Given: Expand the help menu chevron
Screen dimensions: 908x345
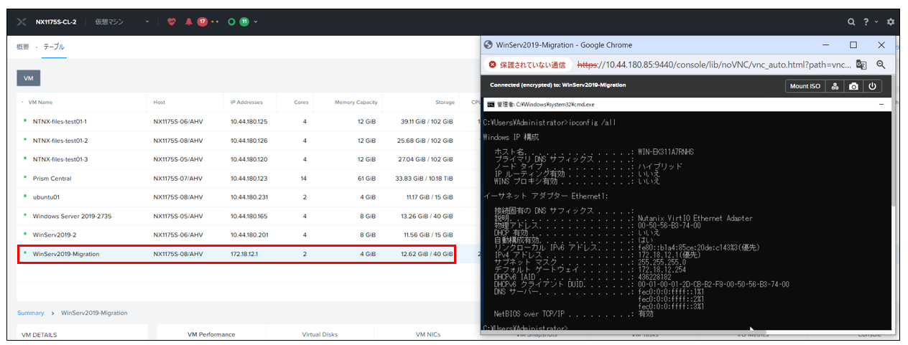Looking at the screenshot, I should point(876,22).
